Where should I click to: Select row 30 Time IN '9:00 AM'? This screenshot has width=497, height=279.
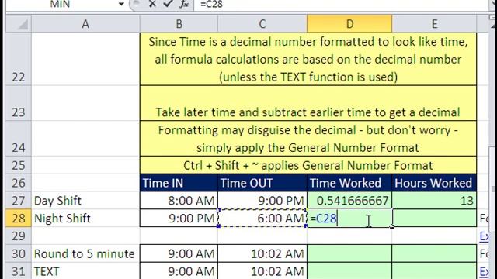click(179, 253)
